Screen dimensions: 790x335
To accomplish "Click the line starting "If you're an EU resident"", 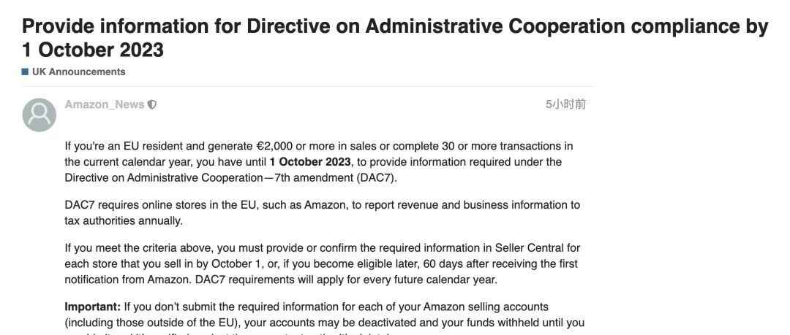I will (319, 147).
